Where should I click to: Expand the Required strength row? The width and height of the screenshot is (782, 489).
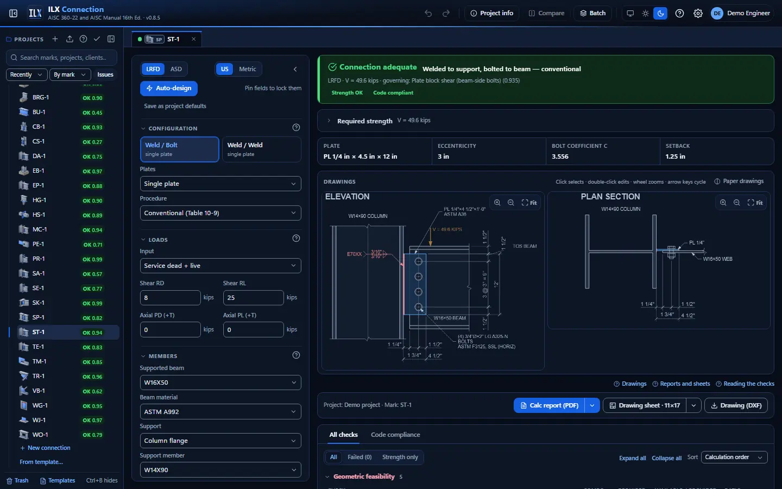pos(545,121)
